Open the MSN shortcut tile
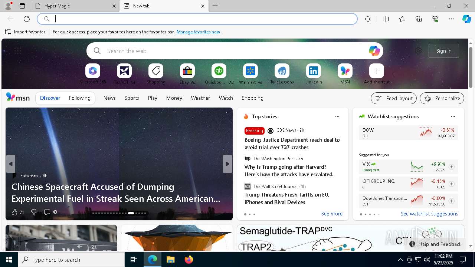This screenshot has height=267, width=475. 345,74
